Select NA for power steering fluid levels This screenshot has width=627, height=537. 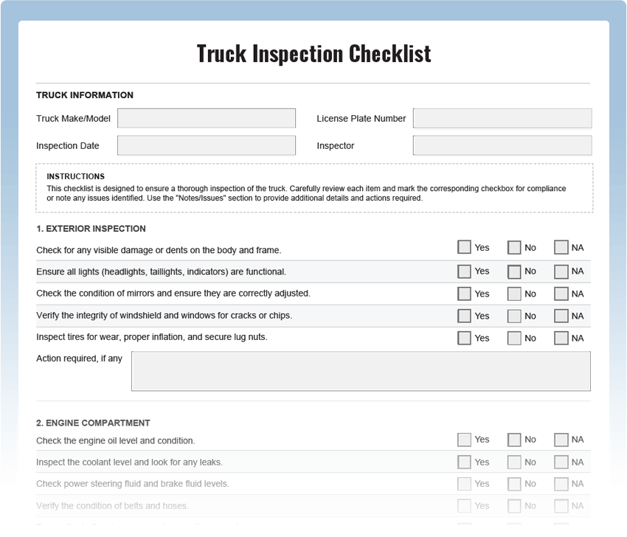pos(561,485)
